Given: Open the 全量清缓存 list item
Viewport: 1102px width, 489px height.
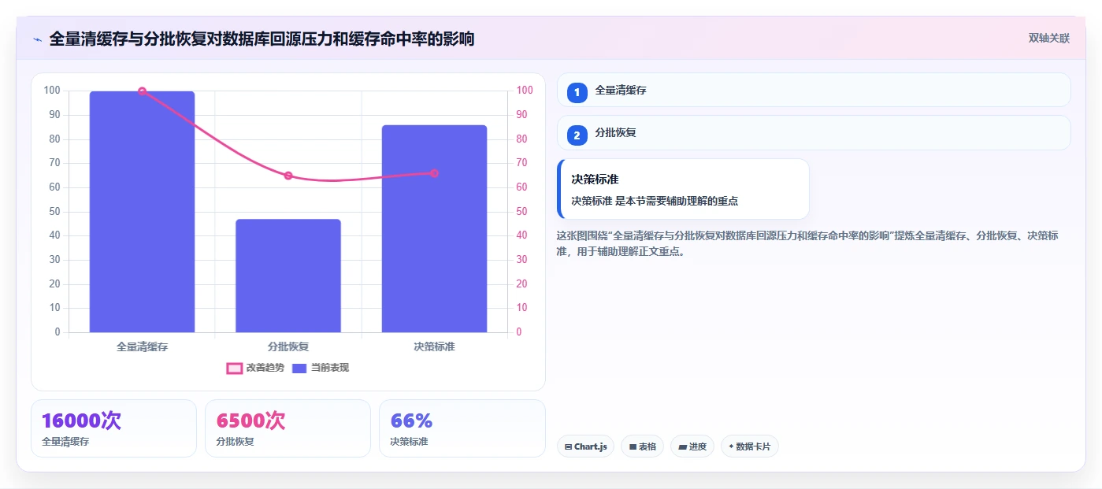Looking at the screenshot, I should coord(814,90).
